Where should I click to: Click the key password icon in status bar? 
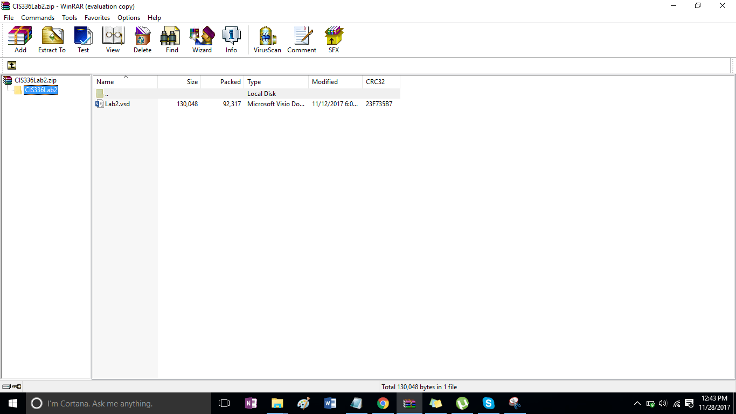tap(17, 387)
